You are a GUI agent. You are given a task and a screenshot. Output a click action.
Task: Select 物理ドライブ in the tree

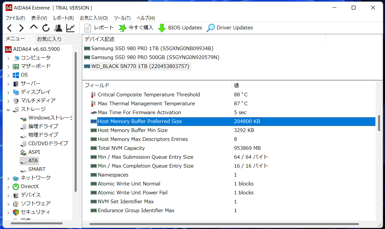pos(43,135)
